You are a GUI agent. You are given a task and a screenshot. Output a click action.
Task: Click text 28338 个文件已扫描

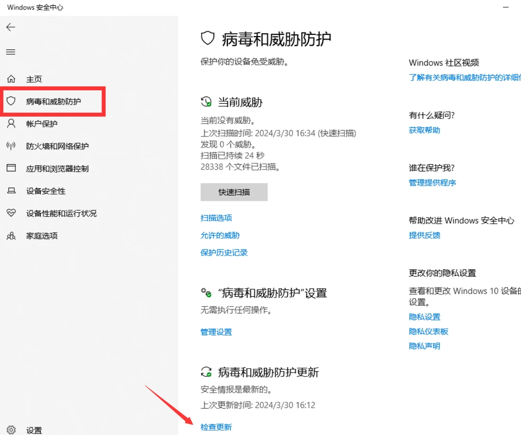coord(240,167)
